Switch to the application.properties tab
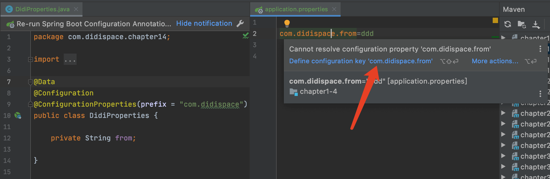550x179 pixels. click(296, 9)
